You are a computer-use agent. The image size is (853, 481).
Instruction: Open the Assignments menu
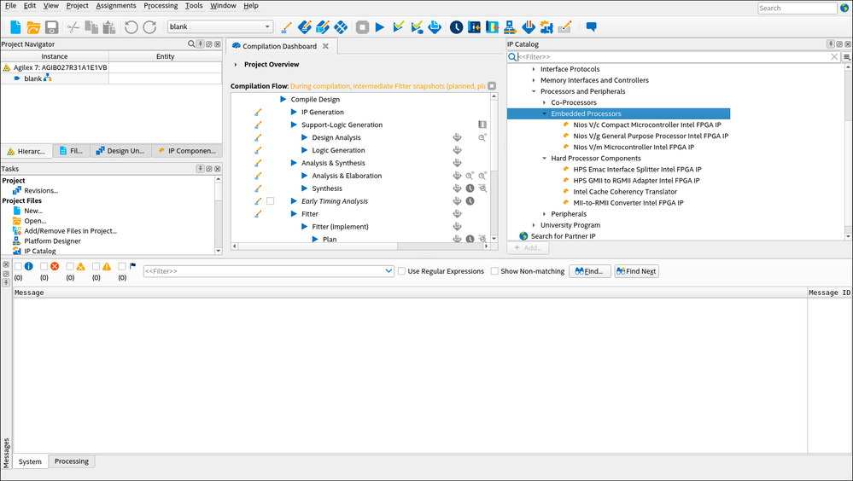click(x=115, y=6)
